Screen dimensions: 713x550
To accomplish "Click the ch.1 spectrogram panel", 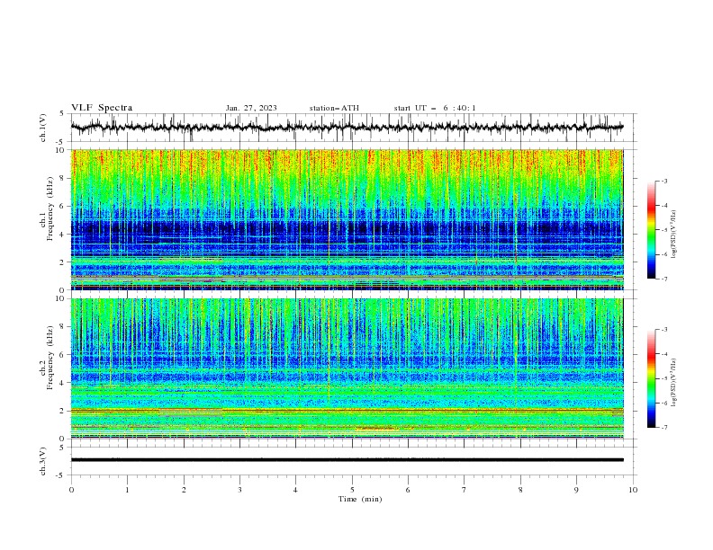I will click(347, 219).
